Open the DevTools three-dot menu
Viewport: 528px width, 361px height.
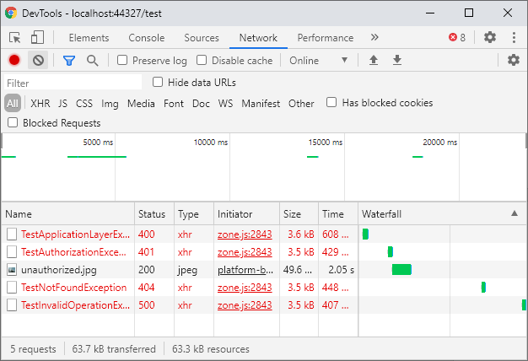[x=514, y=37]
